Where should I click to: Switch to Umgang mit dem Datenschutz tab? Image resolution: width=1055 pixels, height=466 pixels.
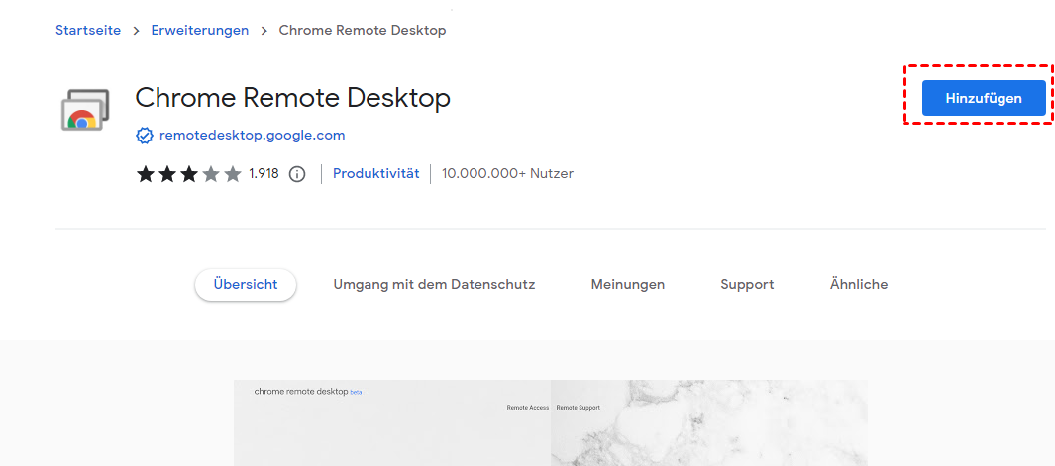(434, 284)
